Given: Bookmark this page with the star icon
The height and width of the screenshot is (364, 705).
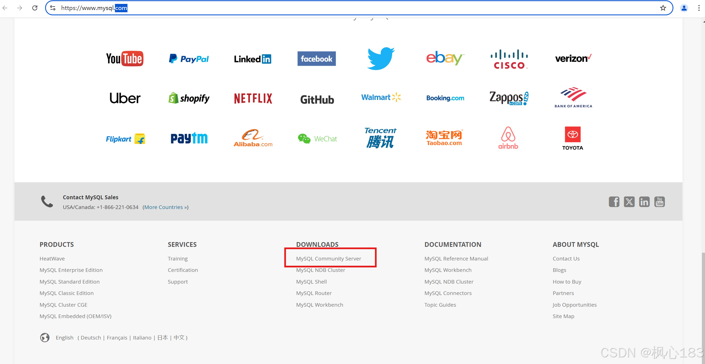Looking at the screenshot, I should tap(663, 8).
